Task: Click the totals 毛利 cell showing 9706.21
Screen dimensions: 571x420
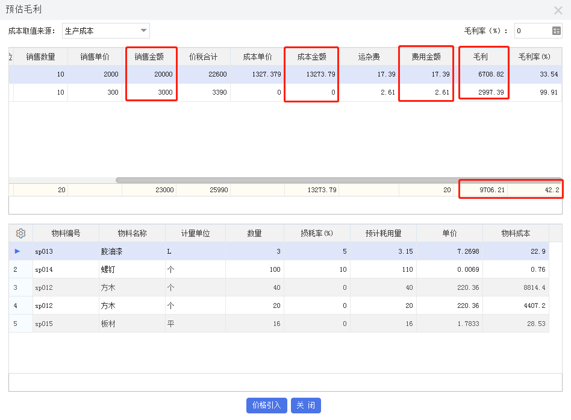Action: coord(494,189)
